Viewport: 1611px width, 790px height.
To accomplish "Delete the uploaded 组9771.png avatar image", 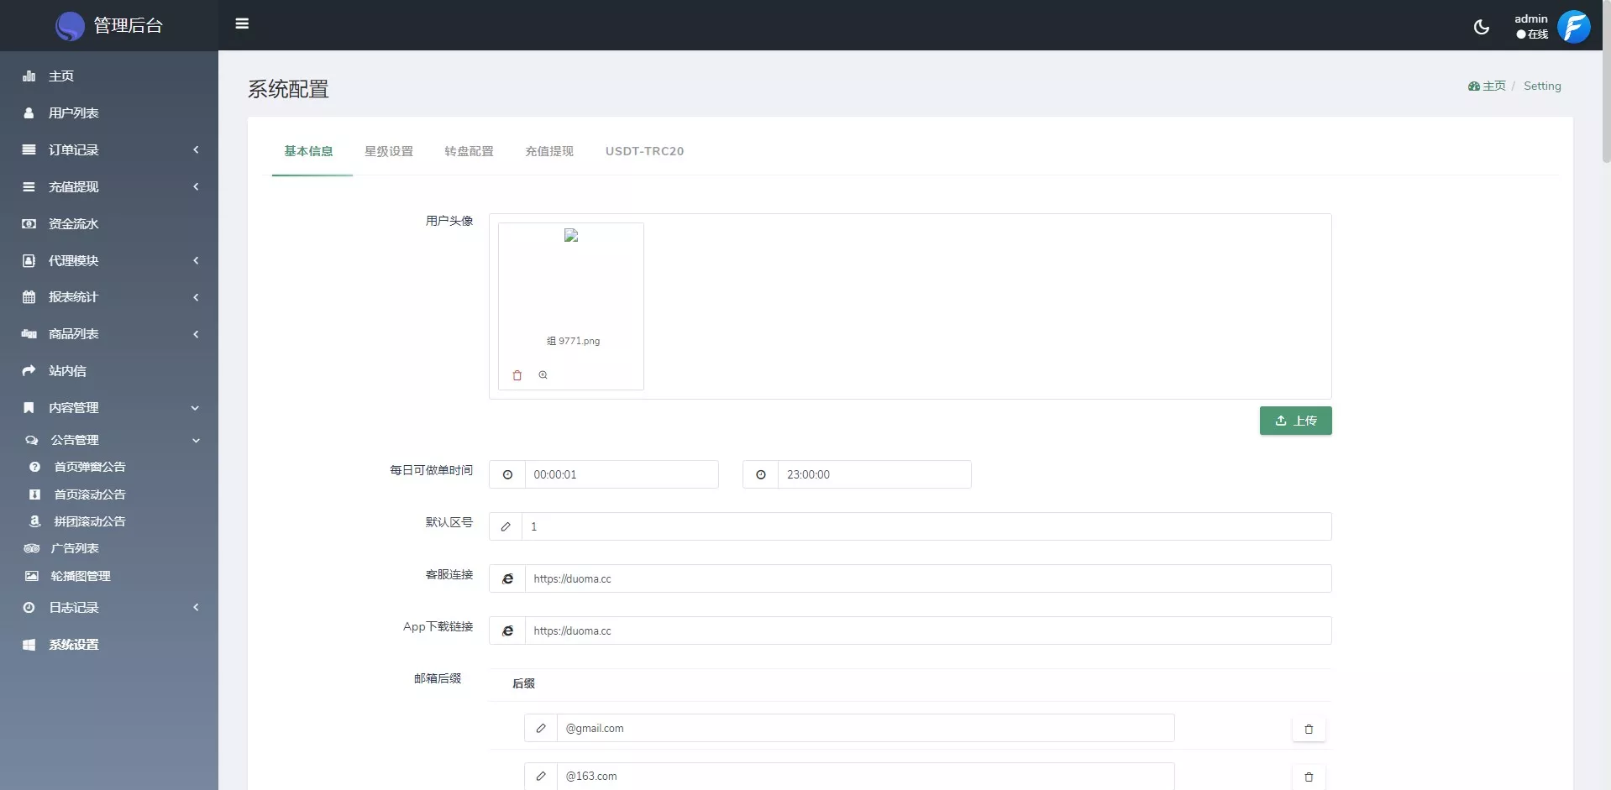I will pos(517,375).
